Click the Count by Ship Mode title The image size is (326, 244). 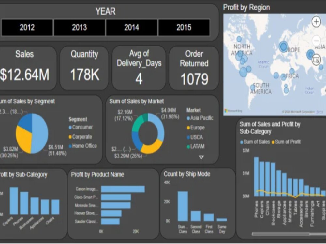click(187, 174)
